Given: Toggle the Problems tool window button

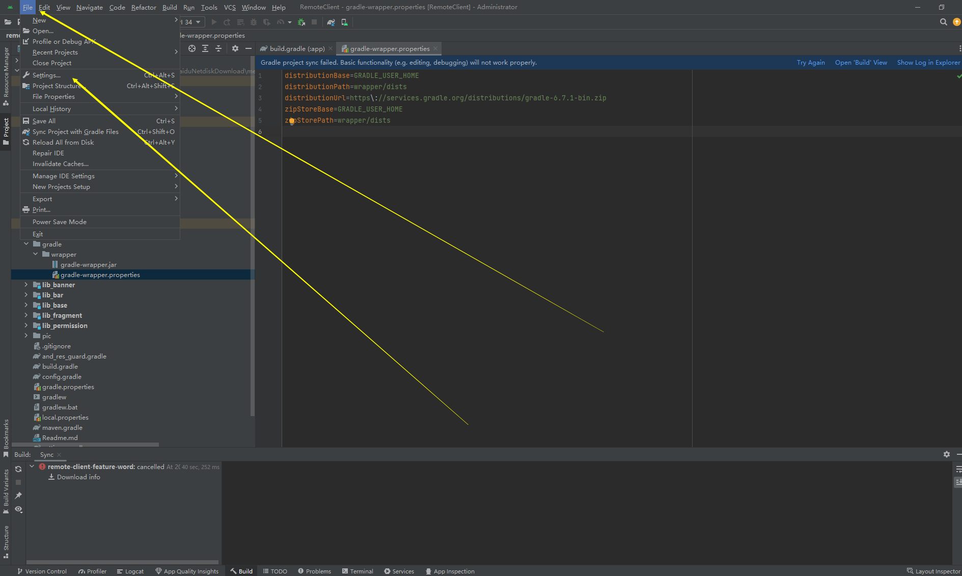Looking at the screenshot, I should coord(314,571).
